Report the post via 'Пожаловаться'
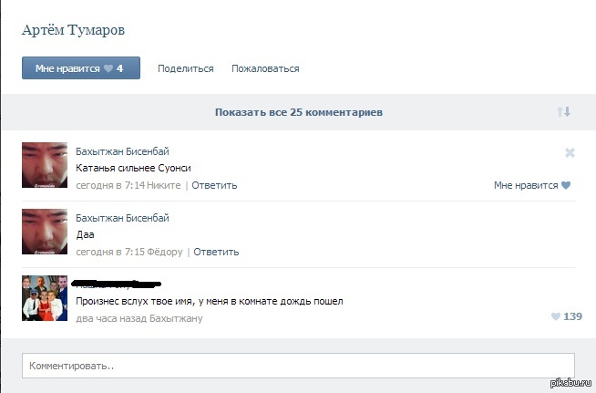The width and height of the screenshot is (596, 393). click(265, 68)
